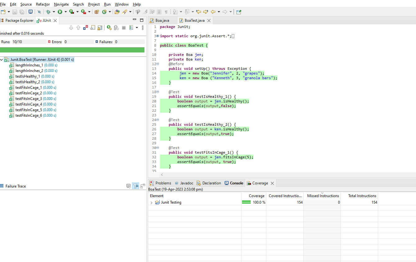Click Rerun Test icon in JUnit view
This screenshot has height=262, width=416.
coord(109,28)
